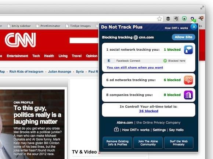This screenshot has width=213, height=159.
Task: Open the Syria trending link
Action: [x=80, y=72]
